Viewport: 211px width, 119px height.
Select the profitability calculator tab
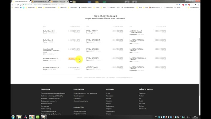coord(21,1)
